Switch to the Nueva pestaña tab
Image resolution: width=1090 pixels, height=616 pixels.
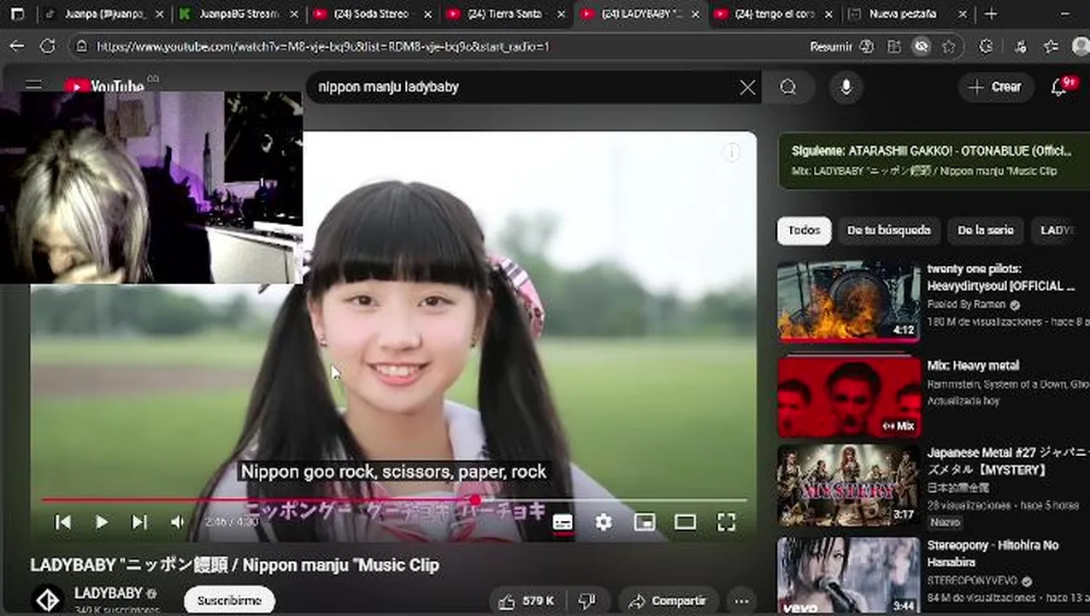tap(907, 14)
